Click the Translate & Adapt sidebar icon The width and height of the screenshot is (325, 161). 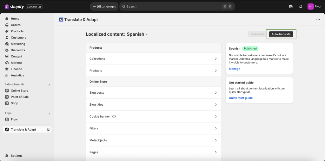click(7, 130)
